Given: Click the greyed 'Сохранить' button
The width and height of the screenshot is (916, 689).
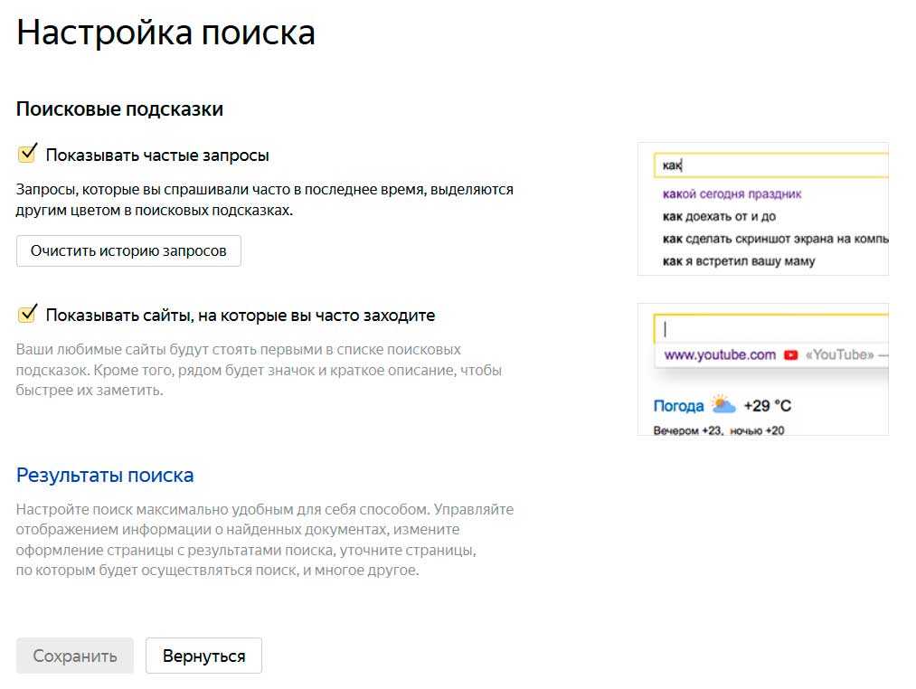Looking at the screenshot, I should 75,656.
